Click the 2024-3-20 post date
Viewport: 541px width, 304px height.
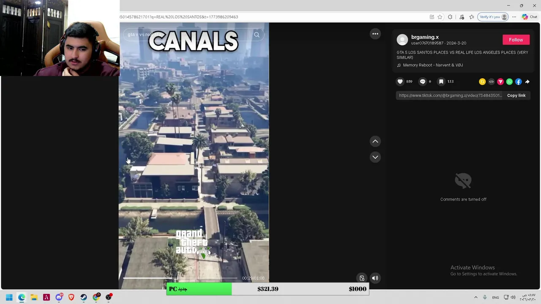(x=456, y=43)
